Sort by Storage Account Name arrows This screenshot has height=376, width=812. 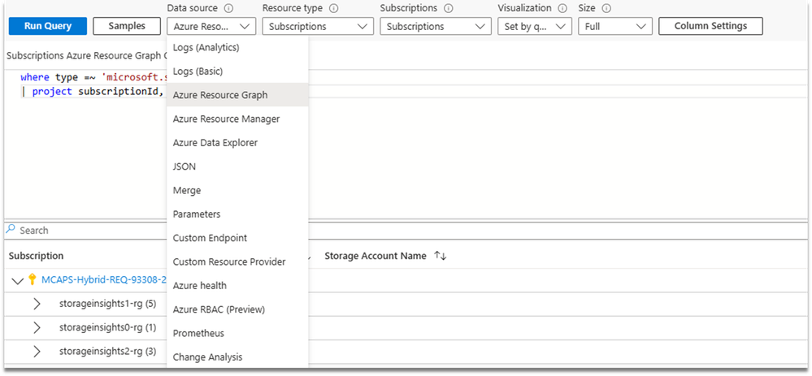[441, 256]
